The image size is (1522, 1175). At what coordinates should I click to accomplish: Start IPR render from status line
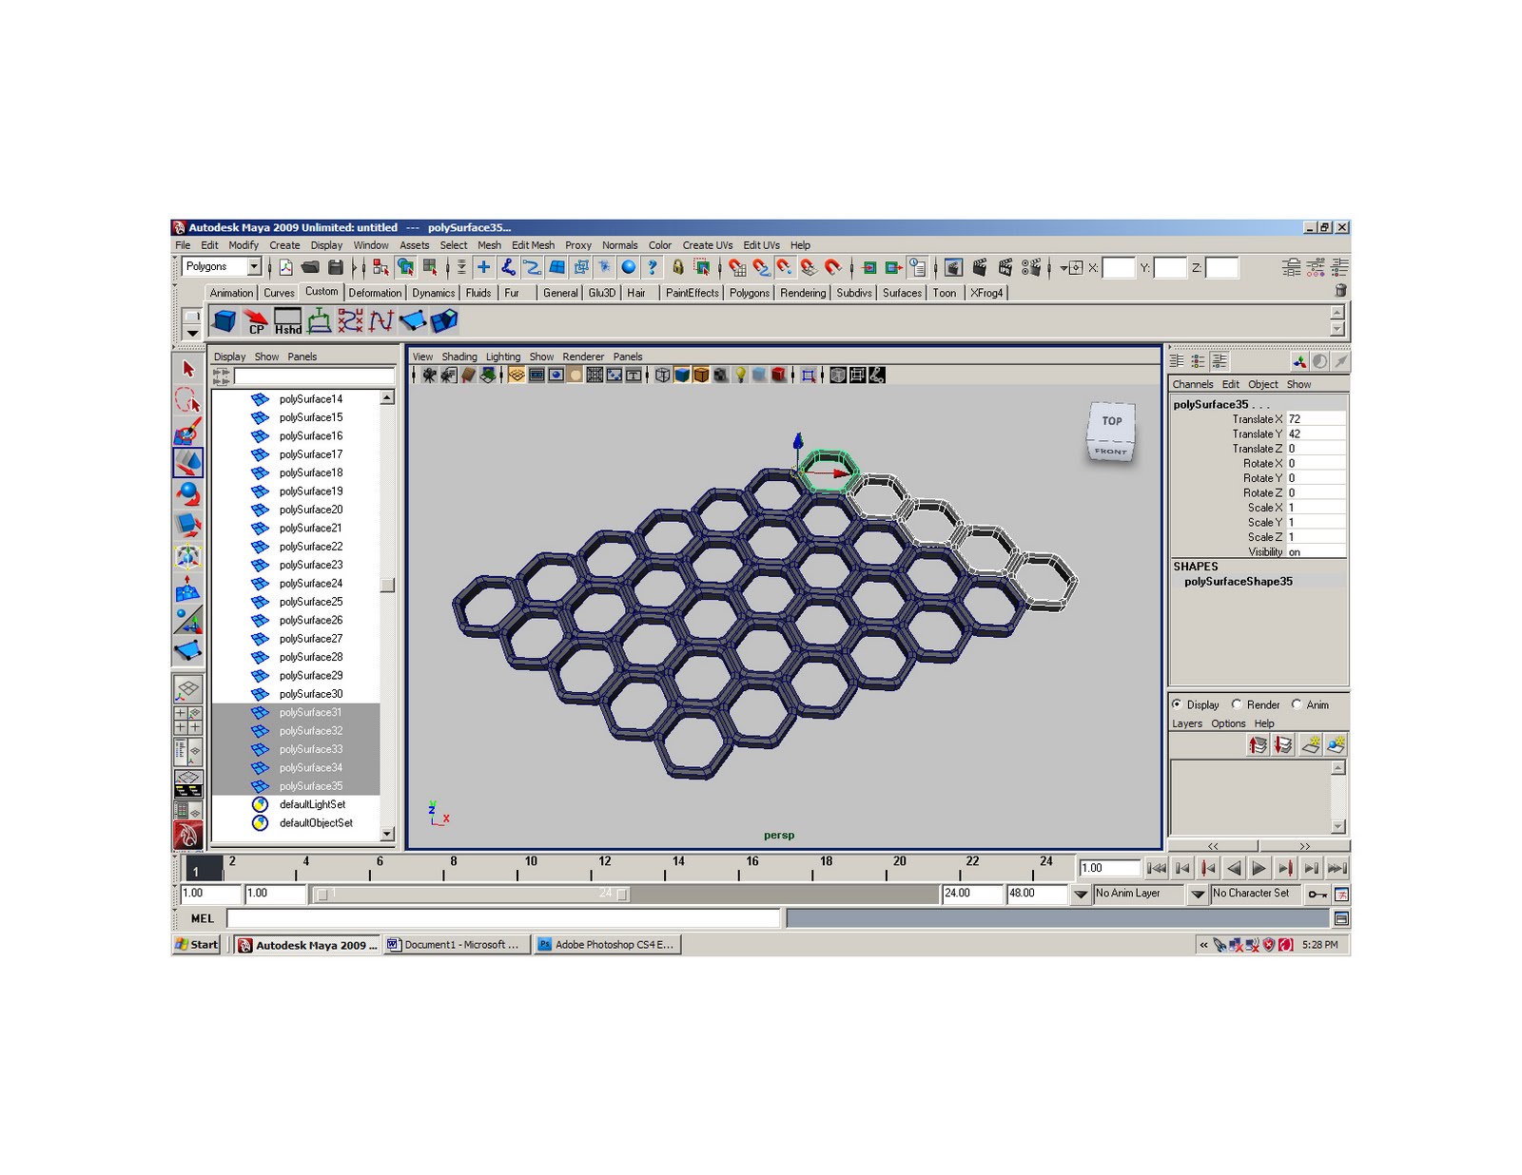pyautogui.click(x=1005, y=267)
